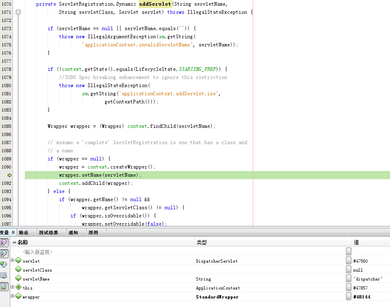The height and width of the screenshot is (307, 390).
Task: Click the DispatcherServlet type cell
Action: [x=217, y=261]
